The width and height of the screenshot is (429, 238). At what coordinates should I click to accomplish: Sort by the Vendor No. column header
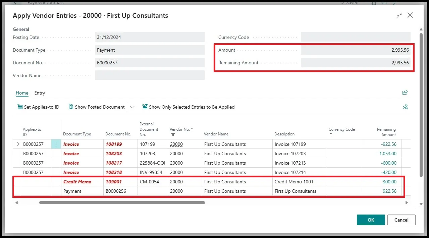pos(181,129)
